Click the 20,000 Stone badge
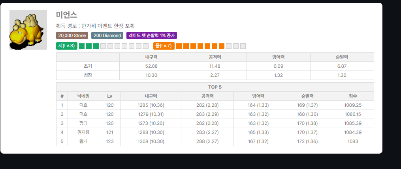The image size is (401, 169). coord(72,35)
